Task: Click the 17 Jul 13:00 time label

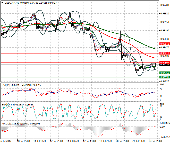Action: 89,141
